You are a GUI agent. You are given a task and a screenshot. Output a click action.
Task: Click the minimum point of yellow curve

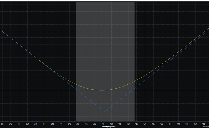point(102,90)
